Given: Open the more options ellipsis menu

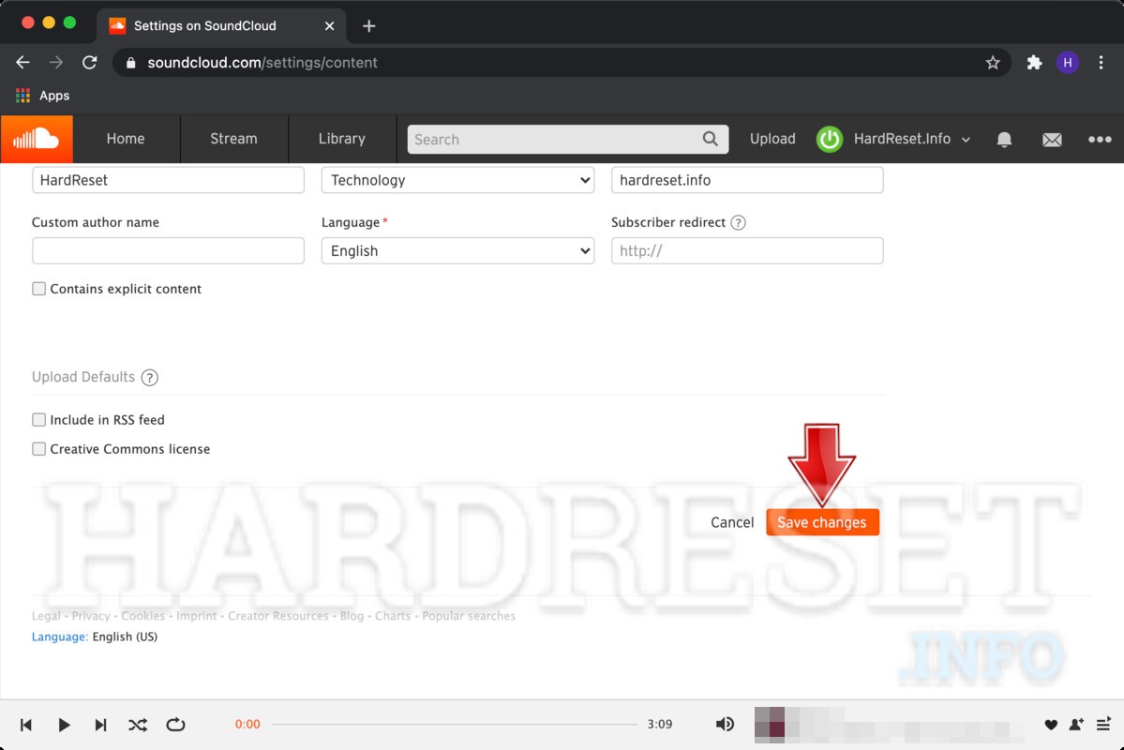Looking at the screenshot, I should [x=1100, y=139].
